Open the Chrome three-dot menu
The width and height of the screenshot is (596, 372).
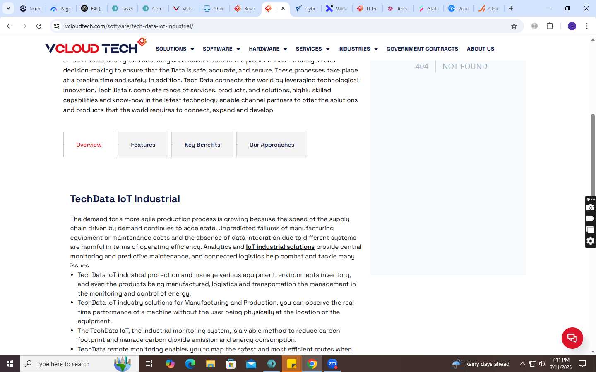(587, 26)
